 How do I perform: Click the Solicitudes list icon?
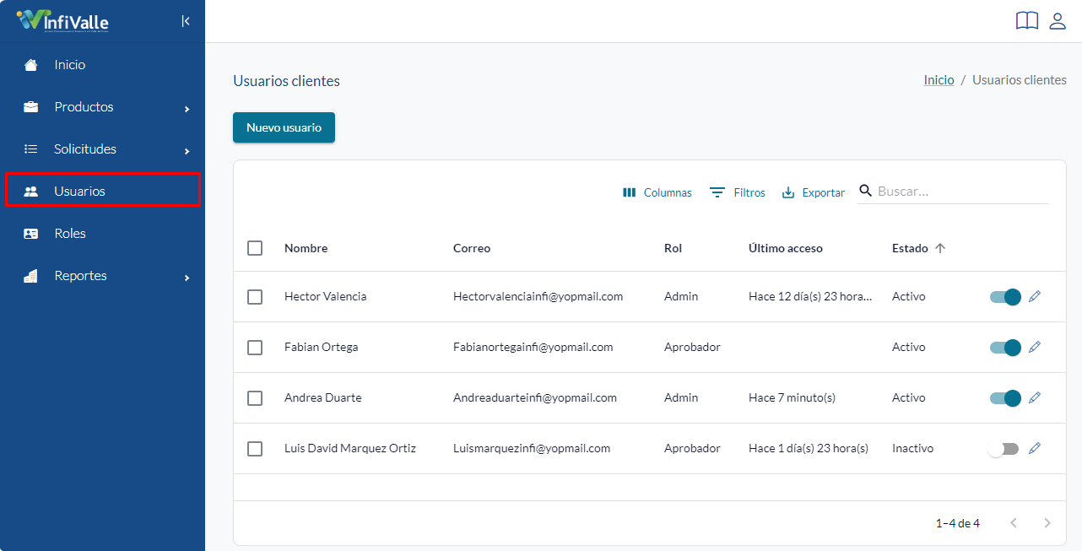pos(31,149)
